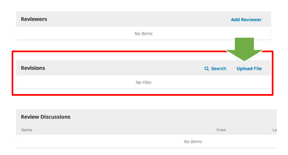The width and height of the screenshot is (288, 155).
Task: Click the red highlight border around Revisions
Action: click(x=143, y=95)
